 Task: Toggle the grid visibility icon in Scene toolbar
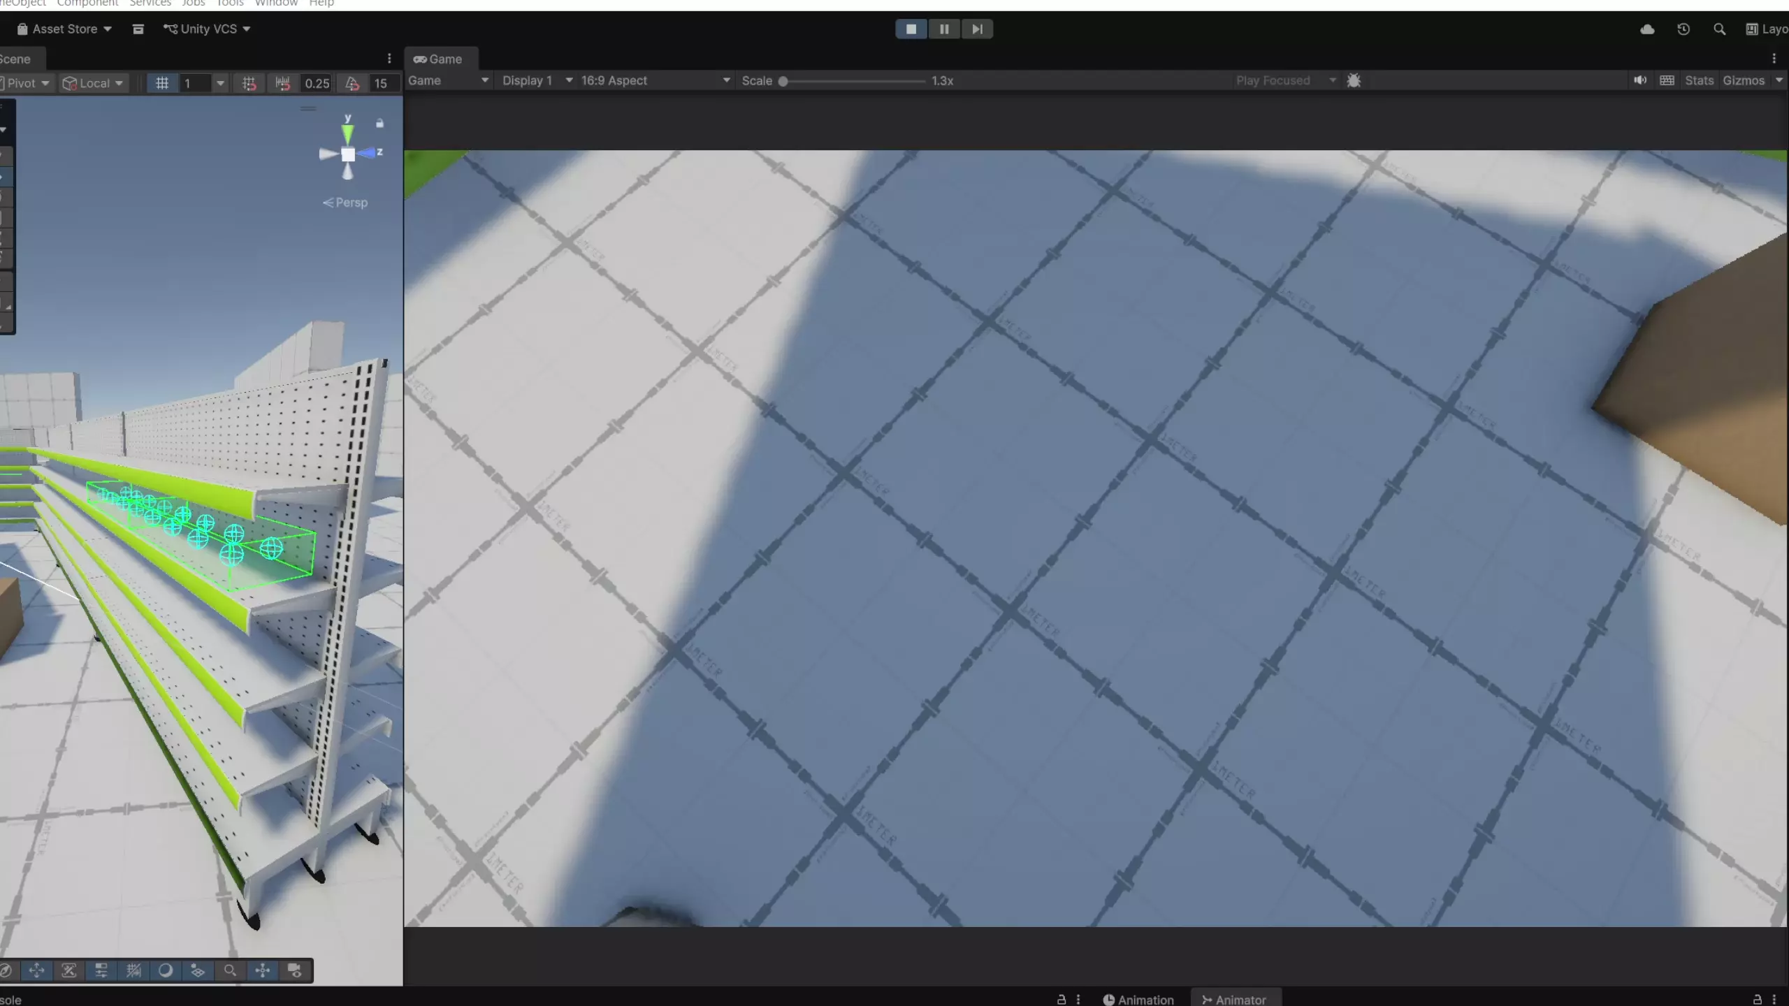[x=162, y=83]
